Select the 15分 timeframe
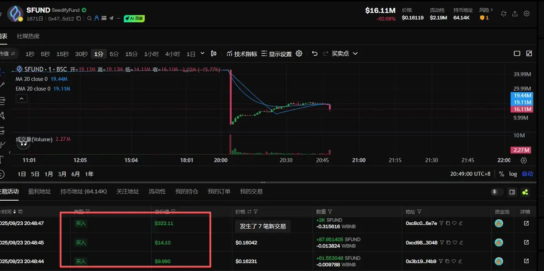The image size is (544, 271). click(x=131, y=54)
